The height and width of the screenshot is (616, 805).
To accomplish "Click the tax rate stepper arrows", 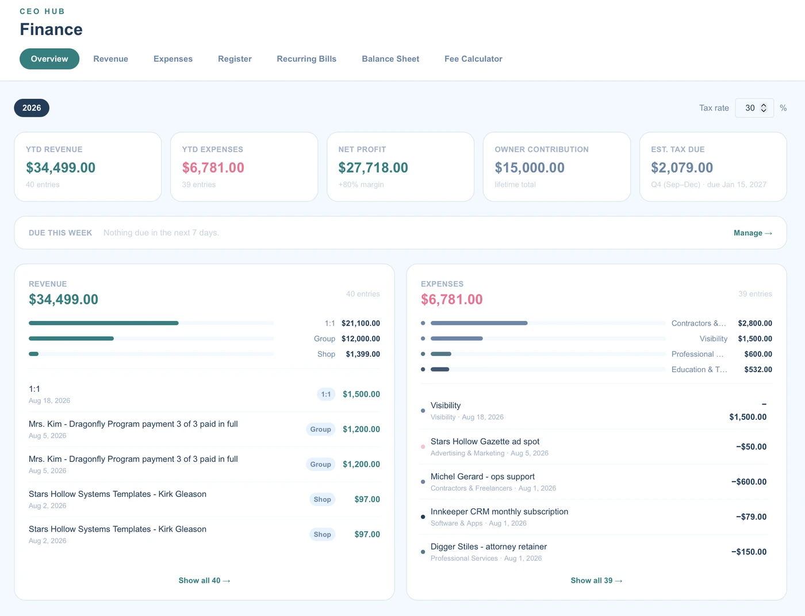I will point(764,108).
